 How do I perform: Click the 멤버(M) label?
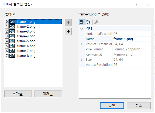11,14
